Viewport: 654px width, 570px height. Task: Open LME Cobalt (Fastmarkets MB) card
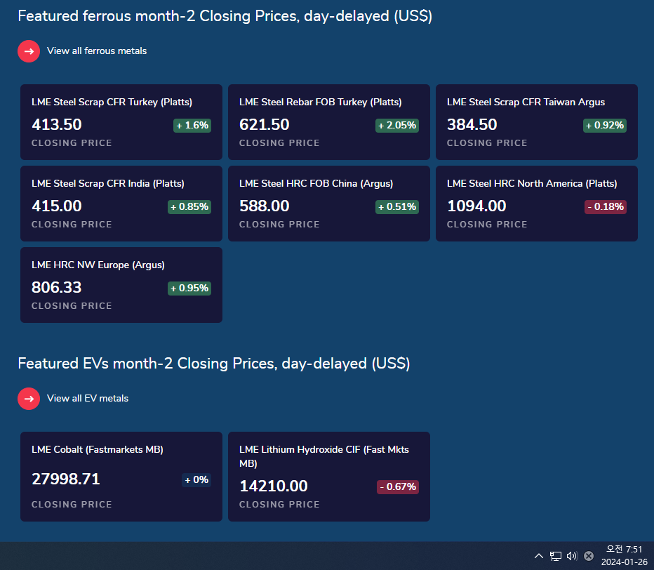pyautogui.click(x=121, y=477)
